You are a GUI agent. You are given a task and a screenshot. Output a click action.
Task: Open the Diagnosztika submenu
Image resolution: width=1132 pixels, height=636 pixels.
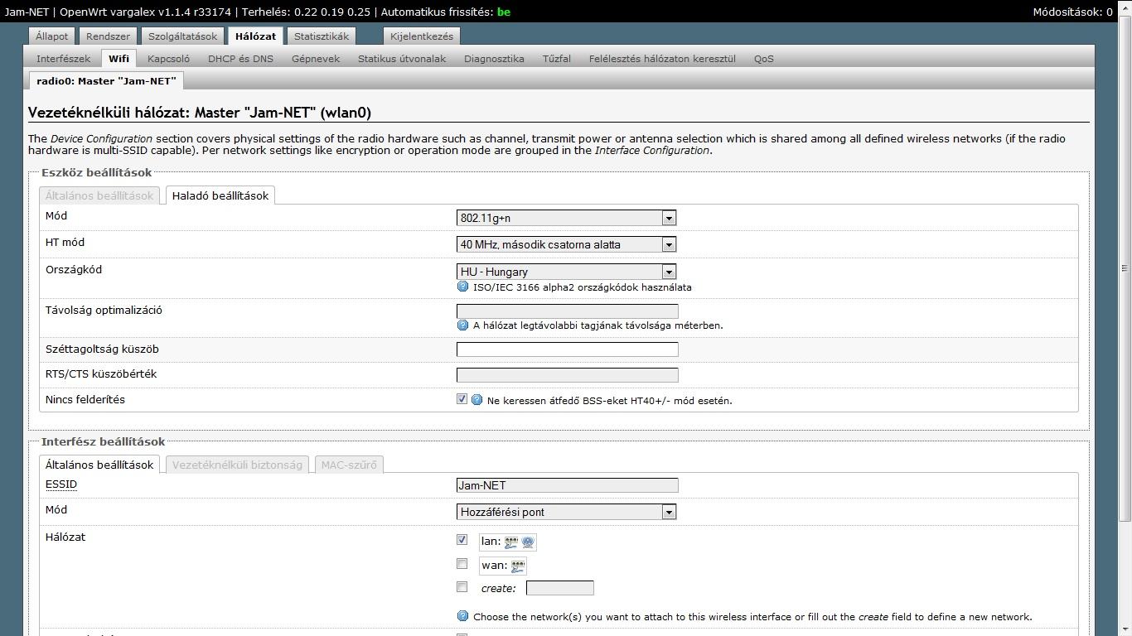click(494, 59)
